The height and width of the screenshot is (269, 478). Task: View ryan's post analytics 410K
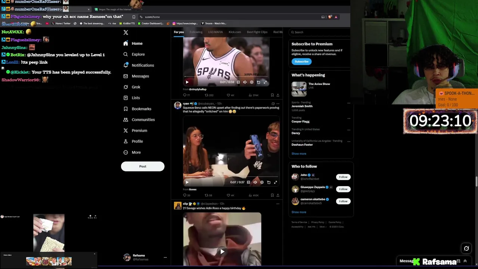[254, 195]
